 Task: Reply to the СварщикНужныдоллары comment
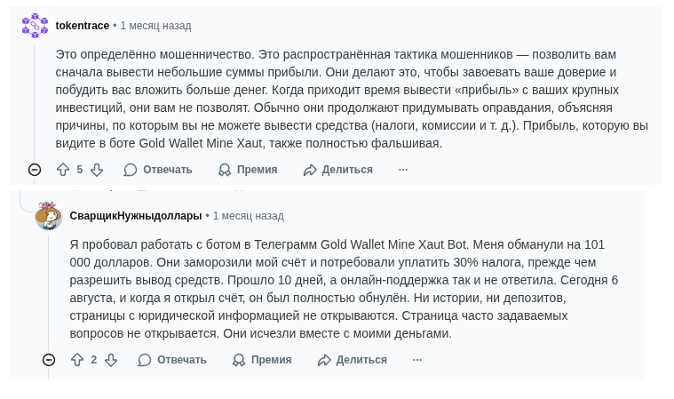pos(172,360)
